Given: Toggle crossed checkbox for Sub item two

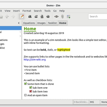Looking at the screenshot, I should click(31, 91).
